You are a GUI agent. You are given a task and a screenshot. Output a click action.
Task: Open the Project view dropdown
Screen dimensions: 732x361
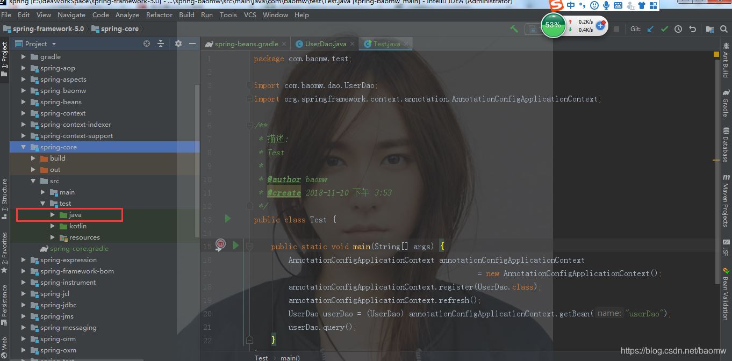click(54, 44)
